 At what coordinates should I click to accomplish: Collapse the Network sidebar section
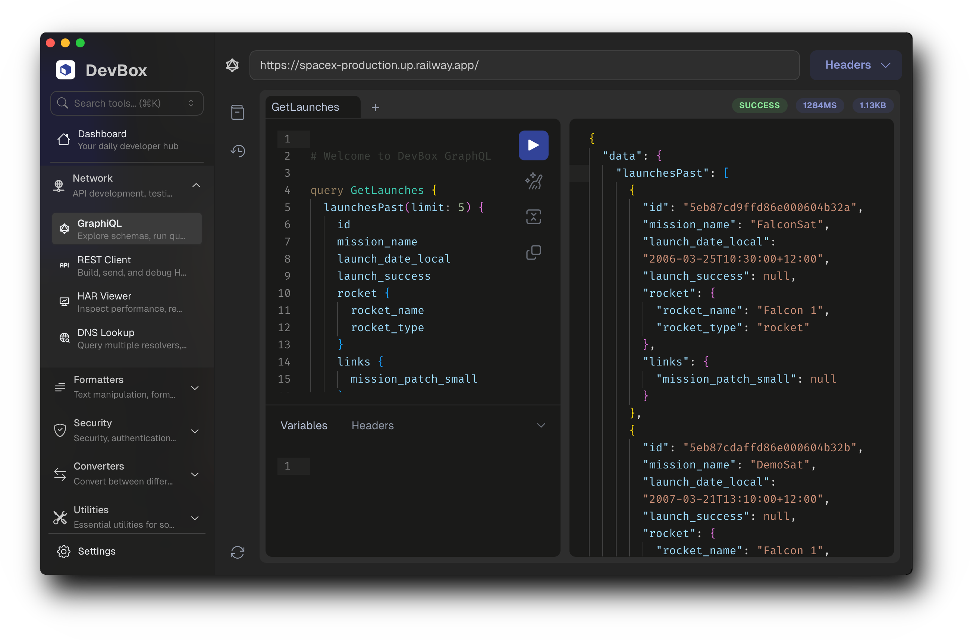tap(196, 185)
